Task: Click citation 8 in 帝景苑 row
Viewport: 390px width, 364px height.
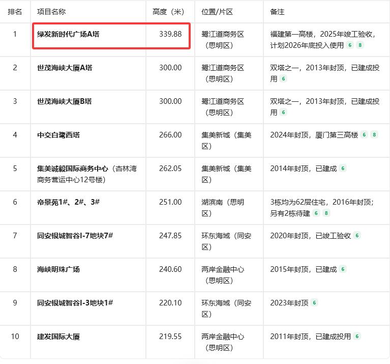Action: click(326, 213)
